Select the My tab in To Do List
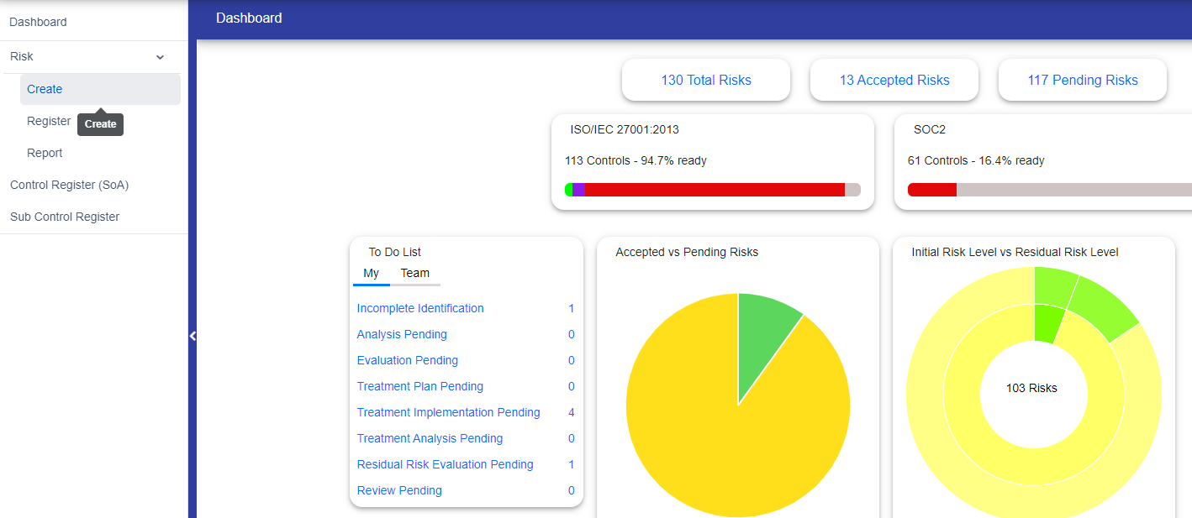 click(x=371, y=273)
